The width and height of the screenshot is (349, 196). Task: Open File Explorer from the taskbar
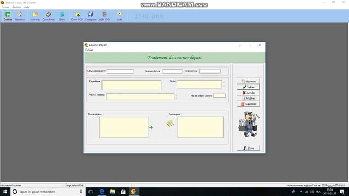112,192
